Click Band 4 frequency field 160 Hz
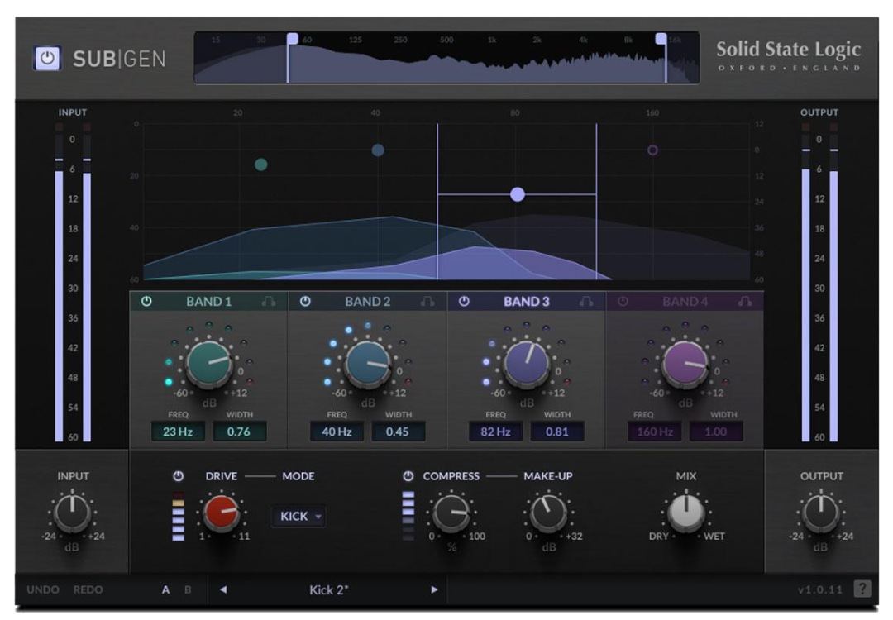The height and width of the screenshot is (620, 893). pyautogui.click(x=654, y=432)
